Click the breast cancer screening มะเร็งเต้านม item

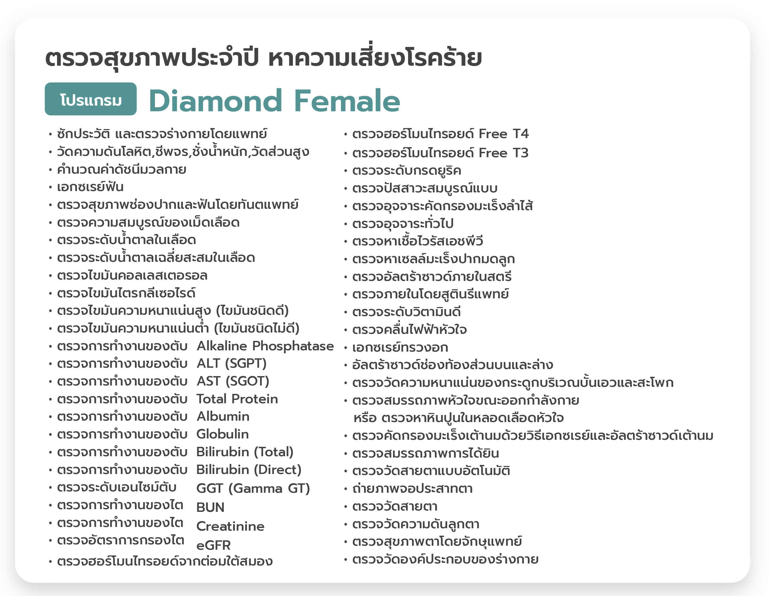533,435
